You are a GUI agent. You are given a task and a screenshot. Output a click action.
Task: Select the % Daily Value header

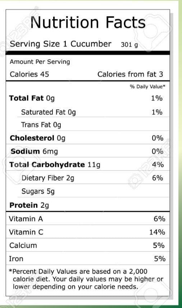[148, 87]
